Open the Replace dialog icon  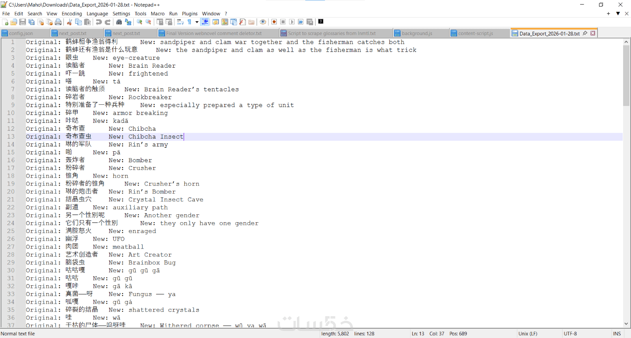click(x=128, y=22)
